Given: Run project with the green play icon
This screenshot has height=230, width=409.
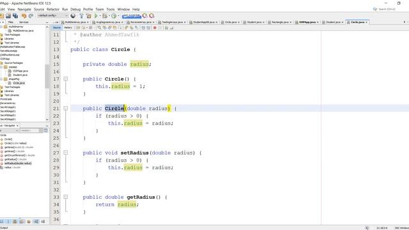Looking at the screenshot, I should pyautogui.click(x=96, y=16).
